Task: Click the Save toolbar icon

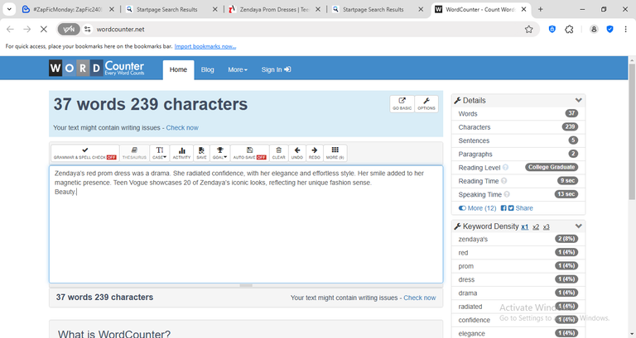Action: (201, 153)
